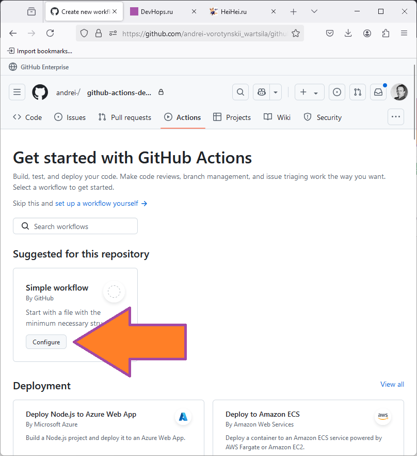Viewport: 417px width, 456px height.
Task: List all tabs with chevron
Action: coord(314,11)
